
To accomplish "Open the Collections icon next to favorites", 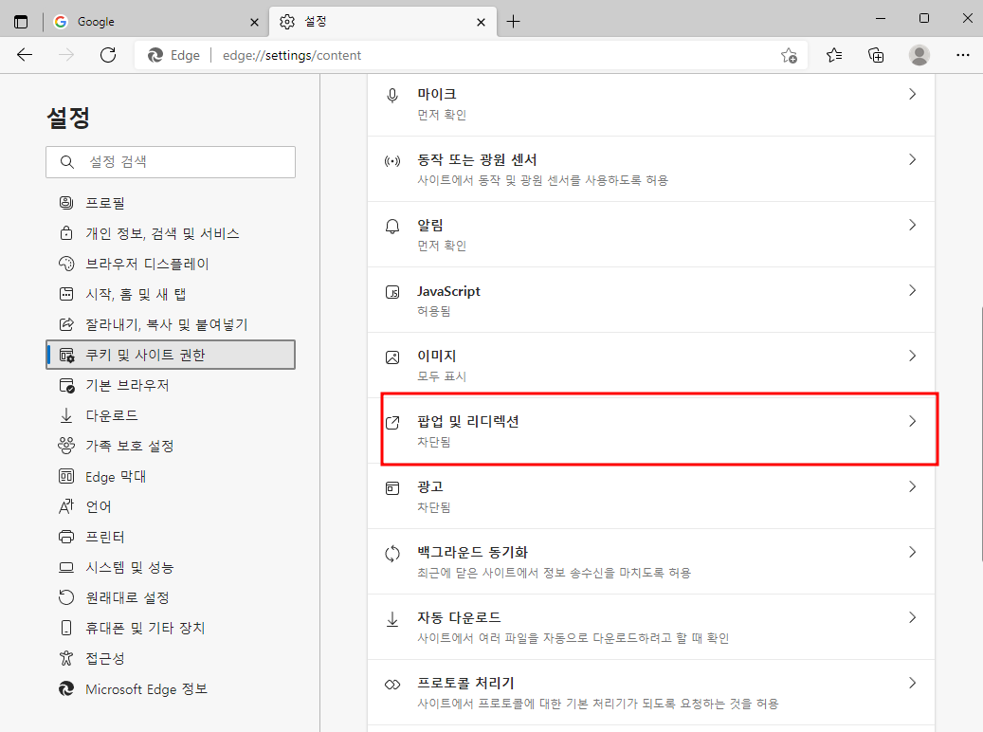I will coord(876,55).
